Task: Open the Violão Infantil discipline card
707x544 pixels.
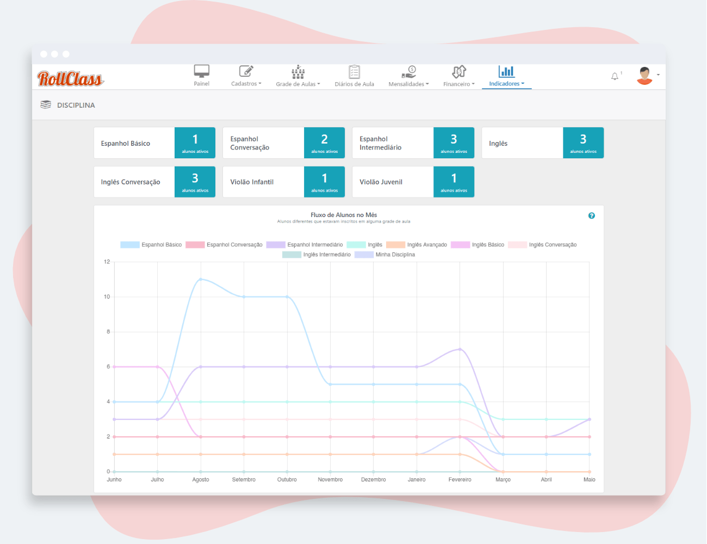Action: pos(284,182)
